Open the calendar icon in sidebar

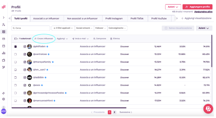pos(4,46)
